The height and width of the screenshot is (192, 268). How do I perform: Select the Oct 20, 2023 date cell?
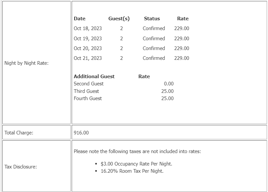click(88, 48)
